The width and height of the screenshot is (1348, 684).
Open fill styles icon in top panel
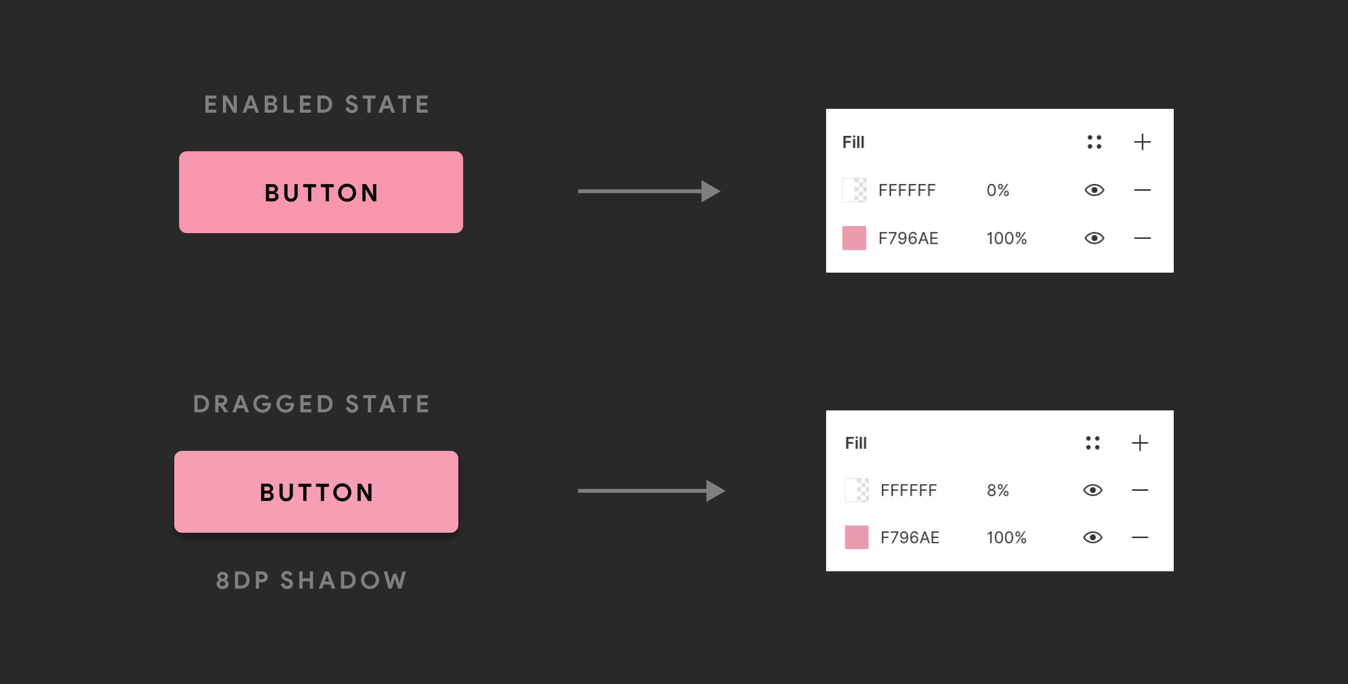[x=1094, y=142]
